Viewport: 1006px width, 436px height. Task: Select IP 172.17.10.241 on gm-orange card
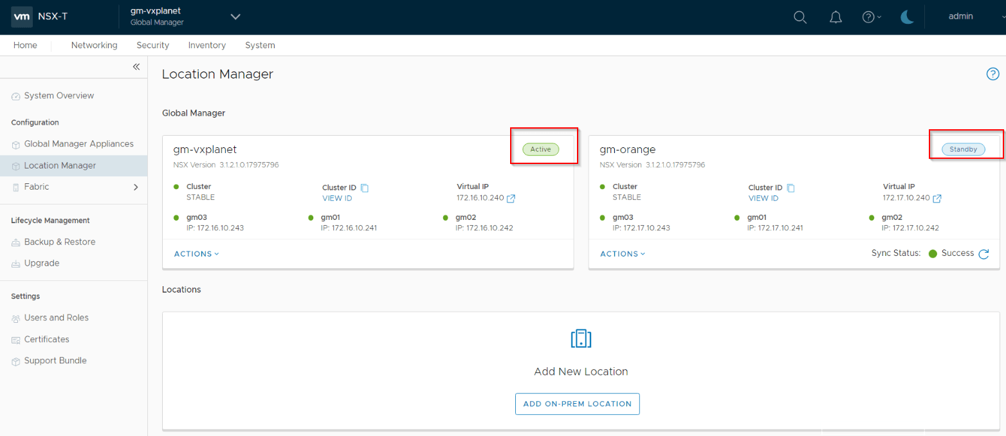click(775, 228)
